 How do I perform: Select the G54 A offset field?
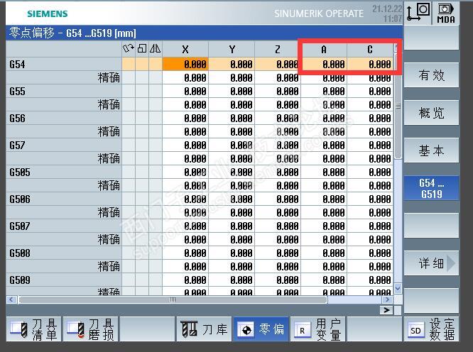pyautogui.click(x=324, y=64)
